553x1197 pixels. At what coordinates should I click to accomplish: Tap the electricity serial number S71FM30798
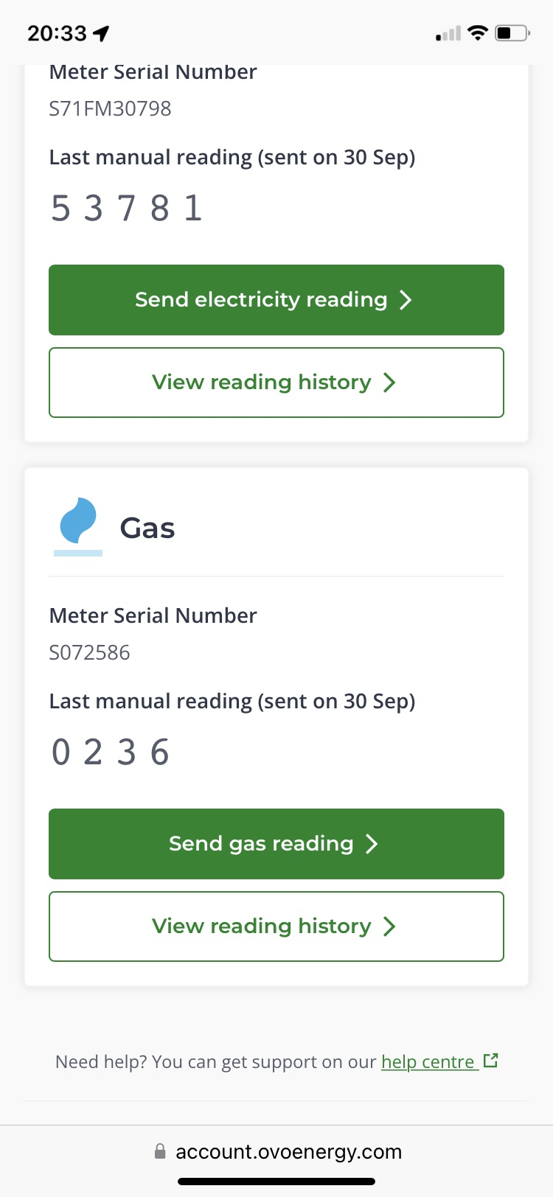tap(110, 108)
